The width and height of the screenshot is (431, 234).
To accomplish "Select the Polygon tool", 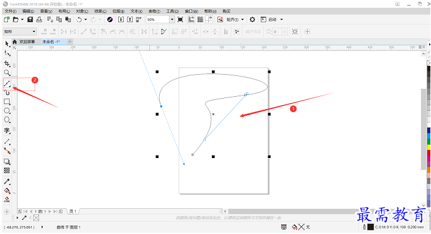I will pos(7,120).
